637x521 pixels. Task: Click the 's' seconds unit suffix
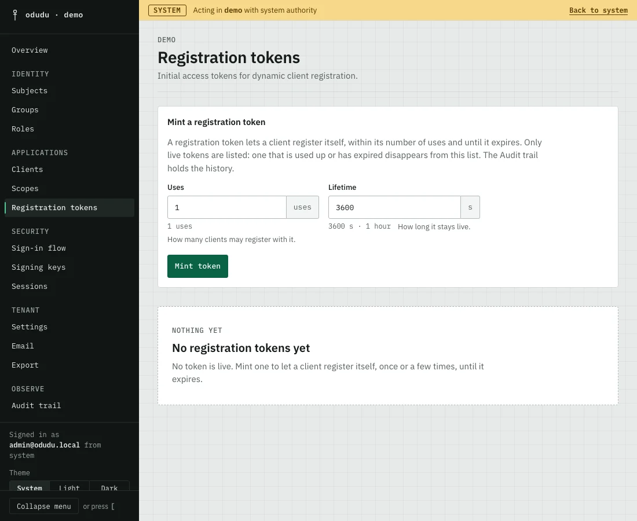click(x=470, y=207)
